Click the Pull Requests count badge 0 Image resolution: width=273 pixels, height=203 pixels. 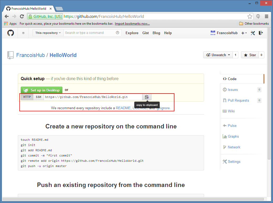[259, 101]
